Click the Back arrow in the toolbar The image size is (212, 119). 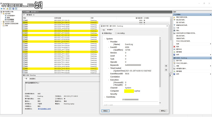point(1,9)
